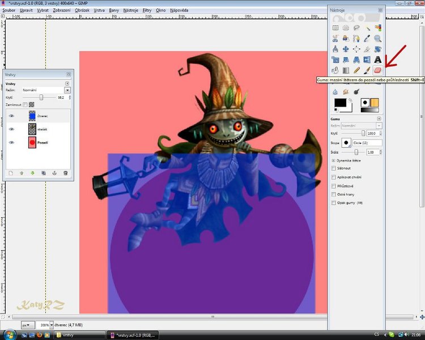Select the Fuzzy Select magic wand tool

coord(367,28)
